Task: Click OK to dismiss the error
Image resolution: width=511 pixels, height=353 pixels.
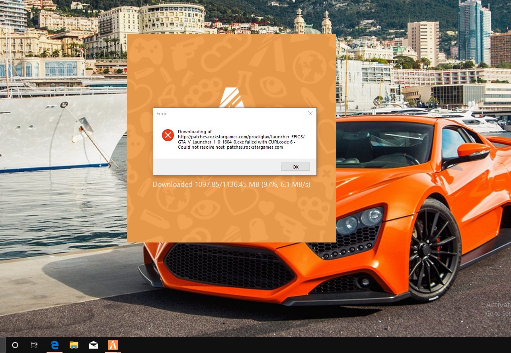Action: pyautogui.click(x=295, y=167)
